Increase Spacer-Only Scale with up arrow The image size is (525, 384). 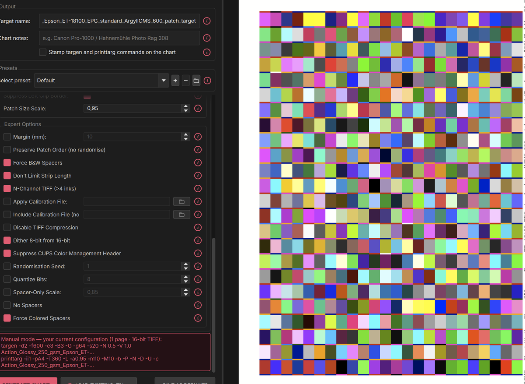click(x=186, y=290)
